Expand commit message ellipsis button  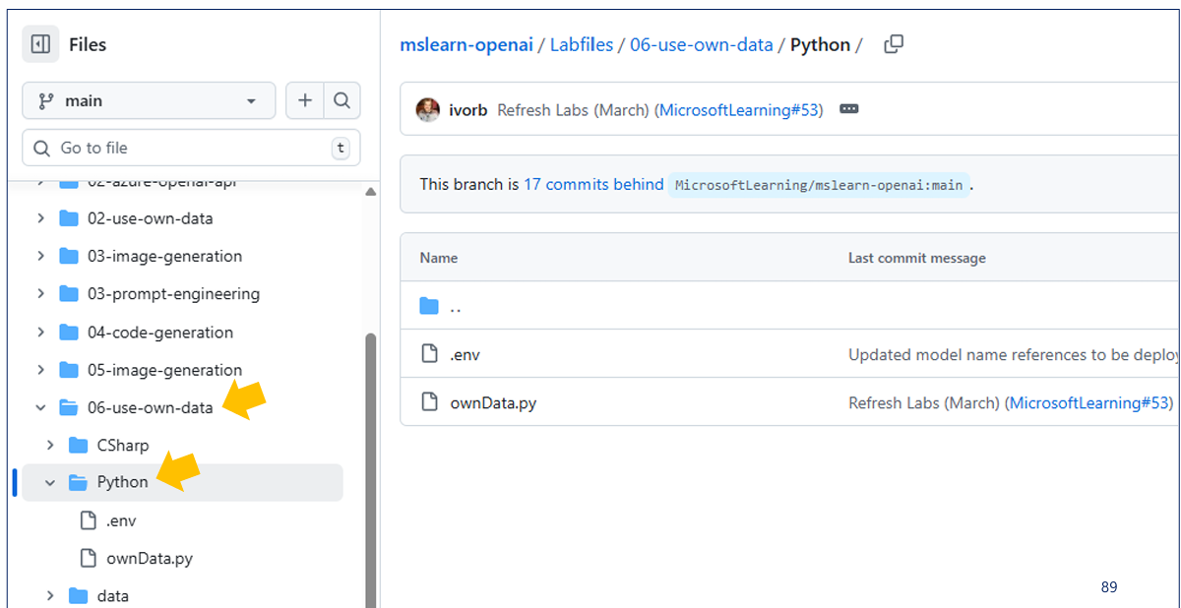click(x=849, y=109)
